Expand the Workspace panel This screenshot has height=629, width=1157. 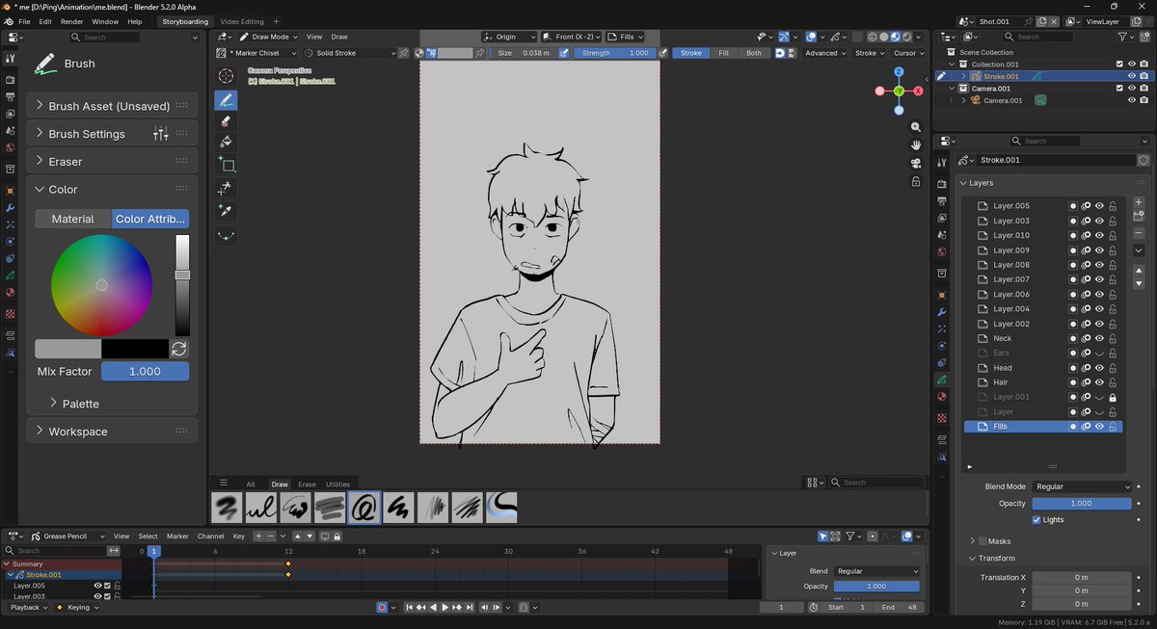pos(113,432)
